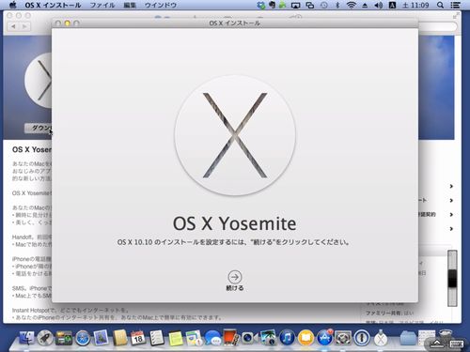Open the yellow Notes icon in the Dock
470x352 pixels.
pyautogui.click(x=176, y=339)
